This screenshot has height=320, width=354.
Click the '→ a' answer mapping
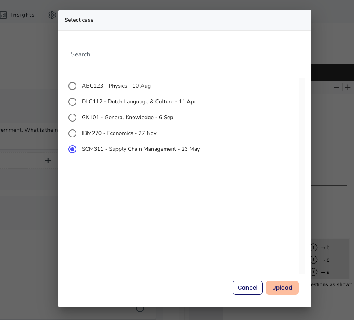(325, 272)
